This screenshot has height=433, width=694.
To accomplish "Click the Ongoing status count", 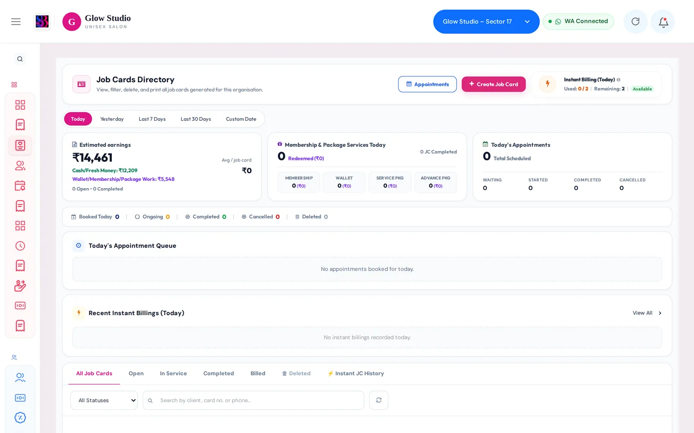I will [168, 217].
